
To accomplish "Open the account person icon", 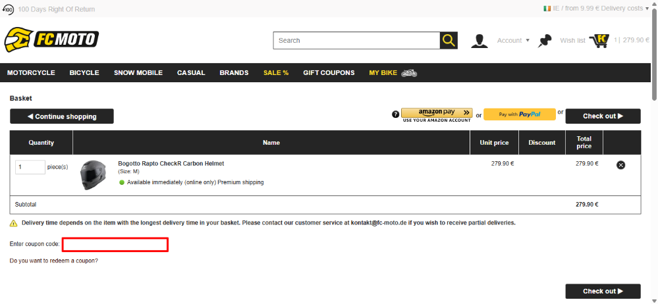I will [x=480, y=41].
